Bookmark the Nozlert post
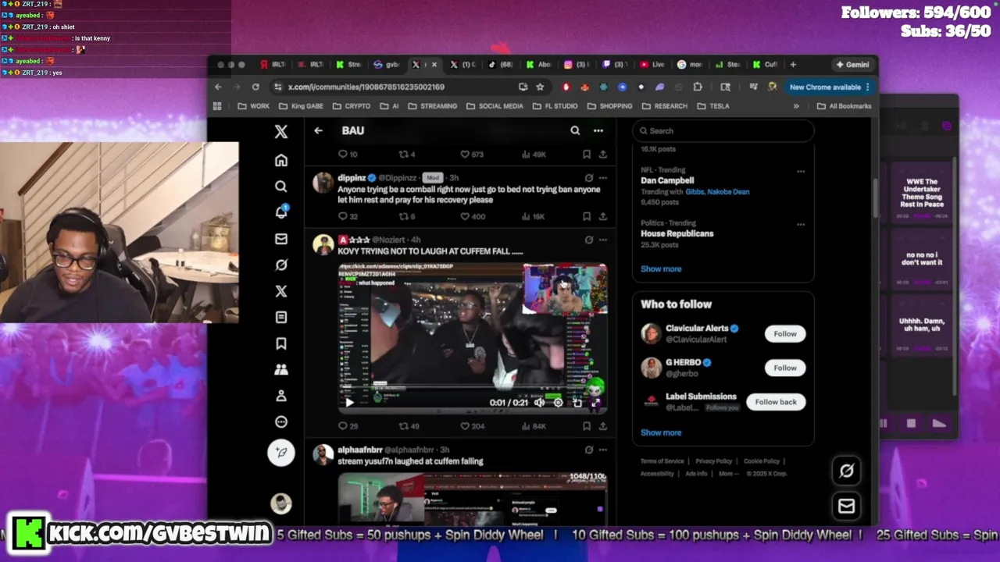This screenshot has width=1000, height=562. (x=586, y=426)
